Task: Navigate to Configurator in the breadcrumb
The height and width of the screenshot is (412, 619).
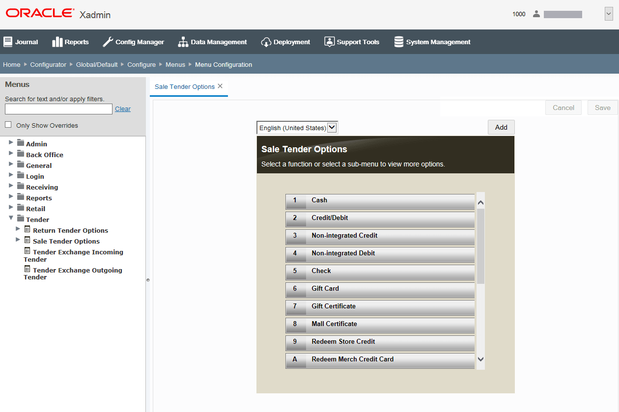Action: pyautogui.click(x=48, y=64)
